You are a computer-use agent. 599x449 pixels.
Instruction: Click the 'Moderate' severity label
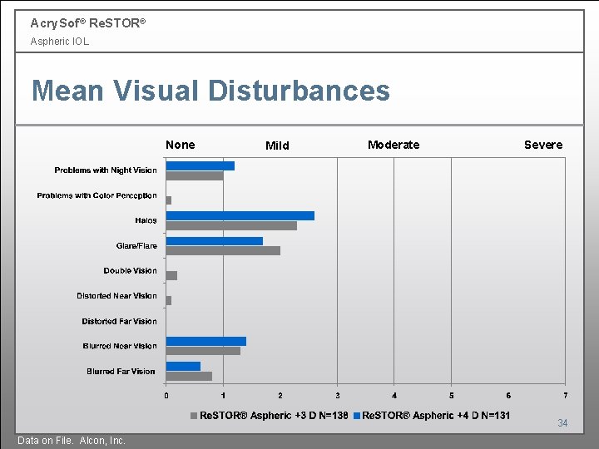point(394,145)
